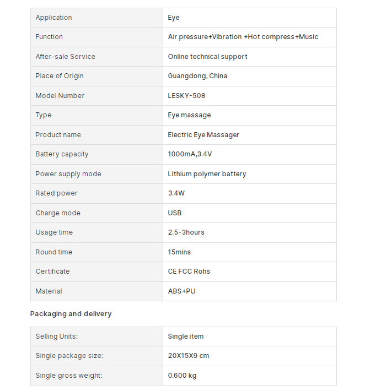This screenshot has height=391, width=381.
Task: Select the LESKY-508 model number
Action: [186, 96]
